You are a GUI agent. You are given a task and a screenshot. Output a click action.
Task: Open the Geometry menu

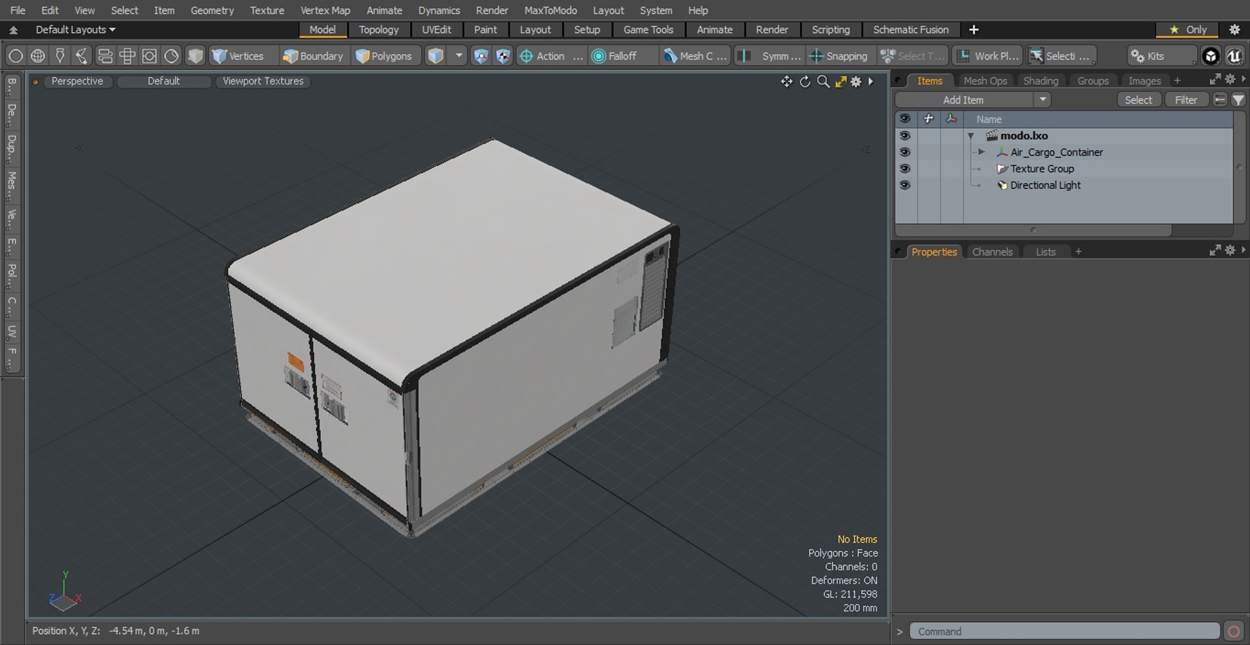[x=212, y=10]
